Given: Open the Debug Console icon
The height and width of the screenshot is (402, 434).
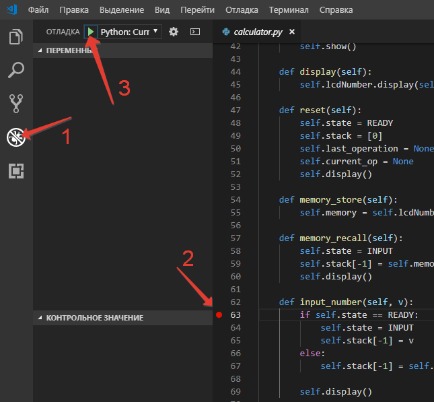Looking at the screenshot, I should (195, 32).
